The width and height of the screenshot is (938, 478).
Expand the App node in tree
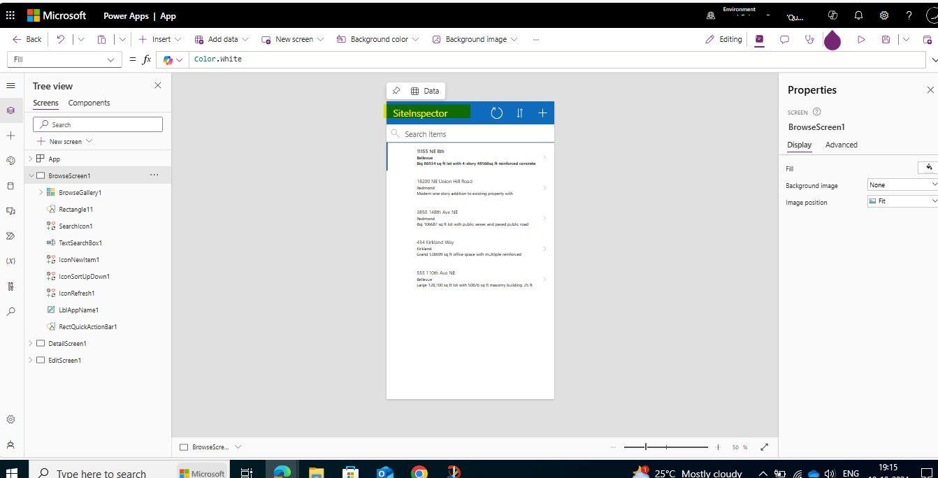(30, 159)
